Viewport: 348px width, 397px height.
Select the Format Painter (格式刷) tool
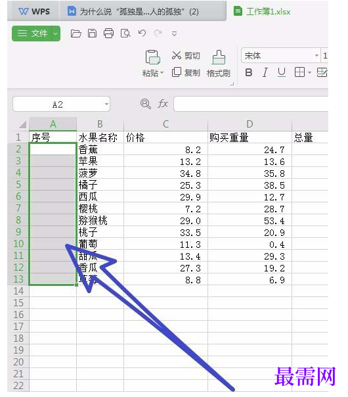click(219, 64)
